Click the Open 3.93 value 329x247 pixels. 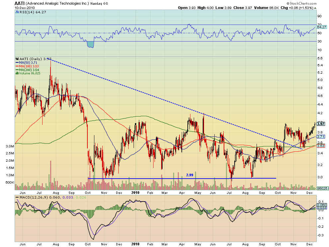pyautogui.click(x=187, y=8)
